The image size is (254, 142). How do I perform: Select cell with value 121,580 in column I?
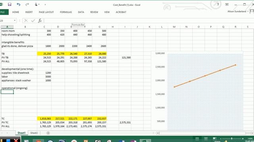(x=125, y=58)
